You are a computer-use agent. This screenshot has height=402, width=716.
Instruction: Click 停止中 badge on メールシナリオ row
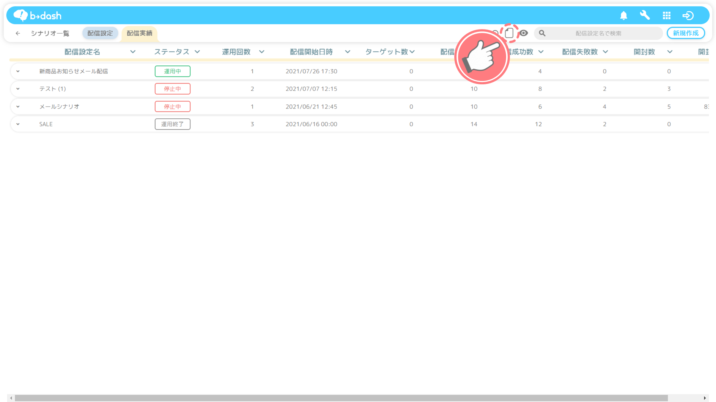[x=172, y=107]
